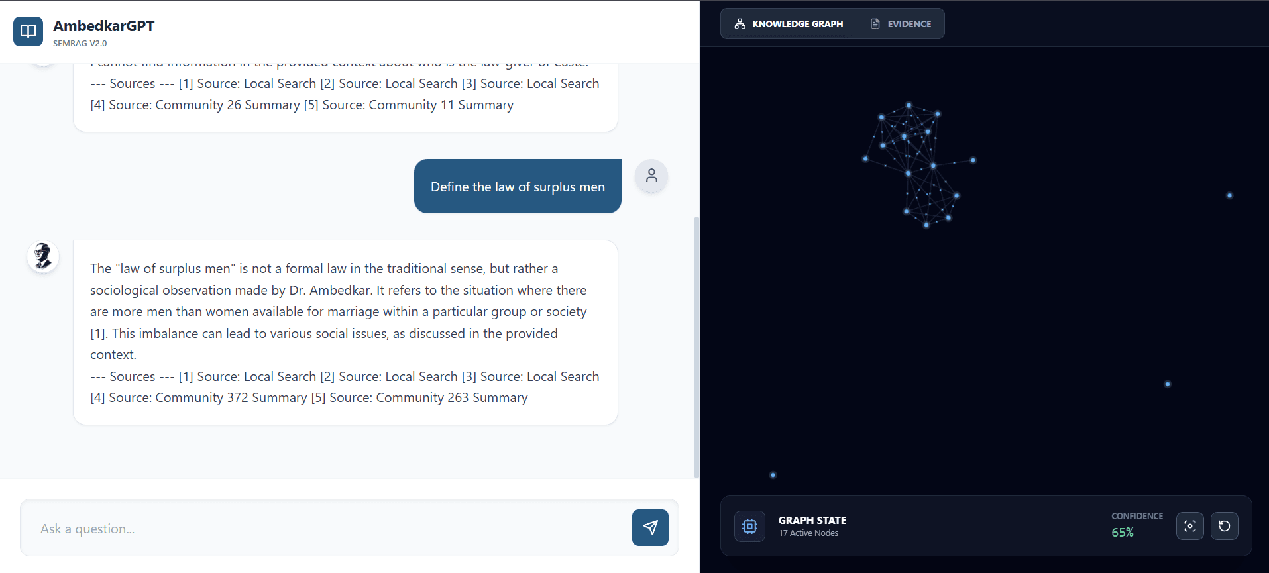
Task: Click "Community 263 Summary" source text
Action: (x=452, y=397)
